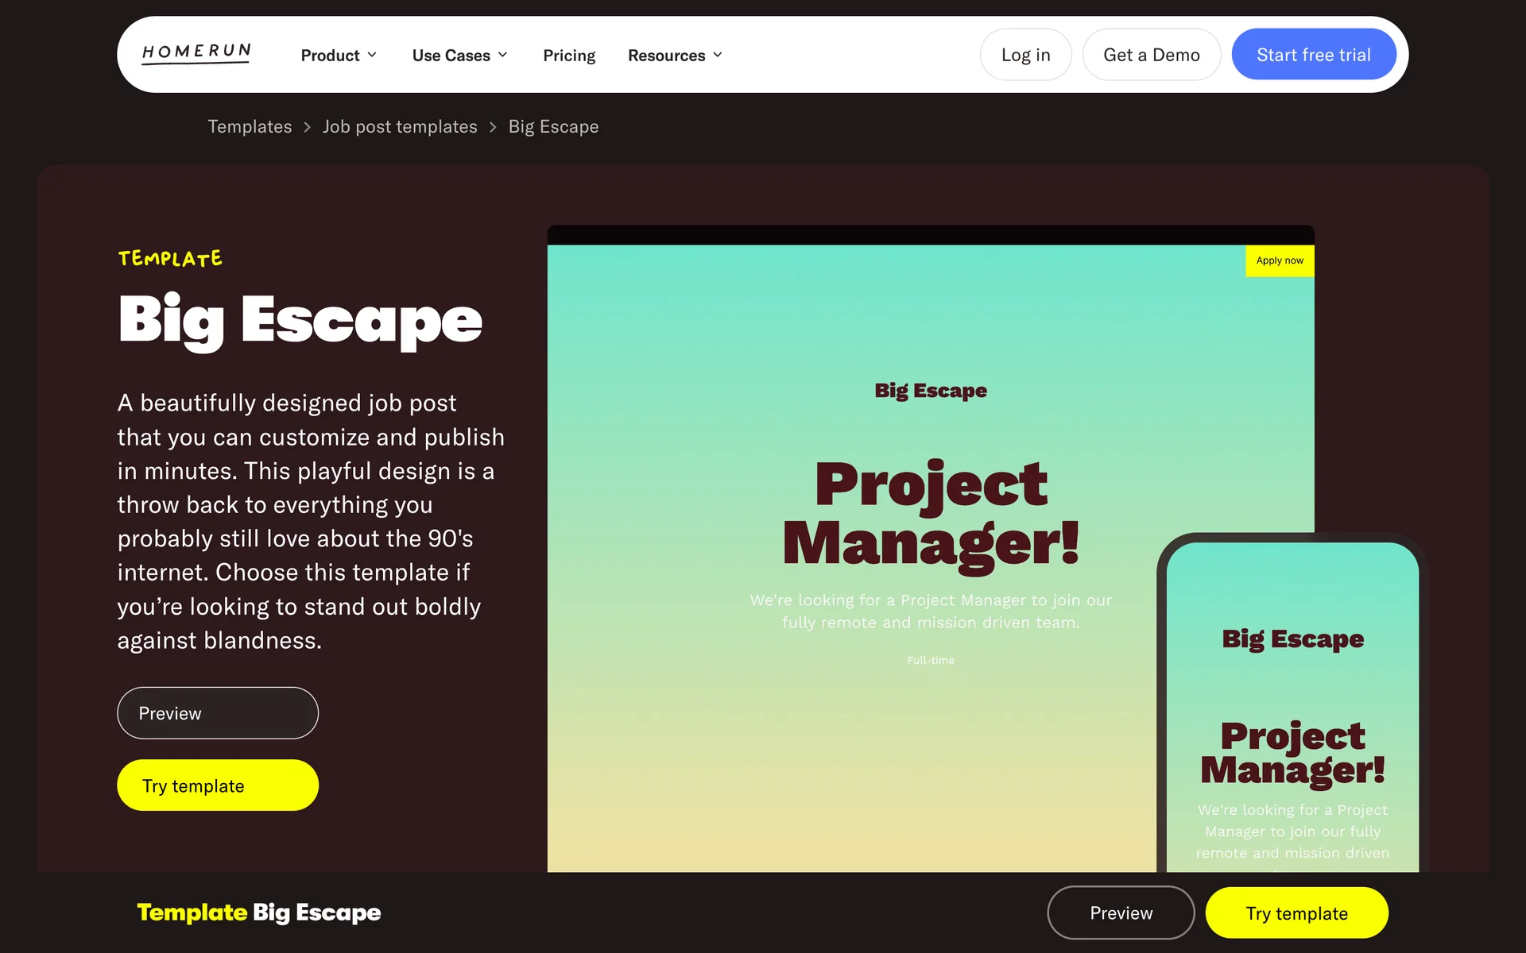Click Start free trial button
Screen dimensions: 1526x953
[1313, 55]
